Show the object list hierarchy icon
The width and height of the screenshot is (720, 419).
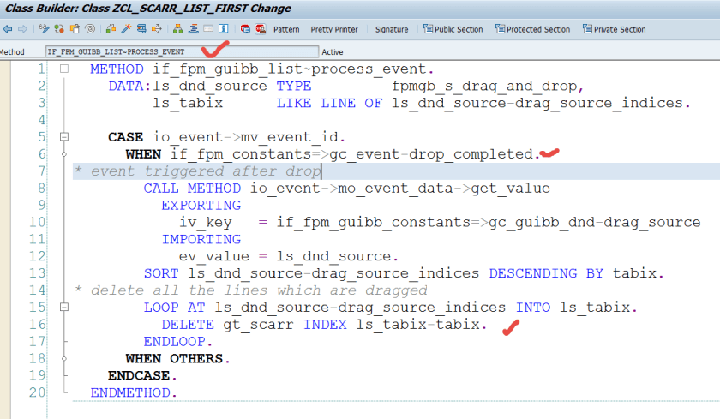(177, 29)
